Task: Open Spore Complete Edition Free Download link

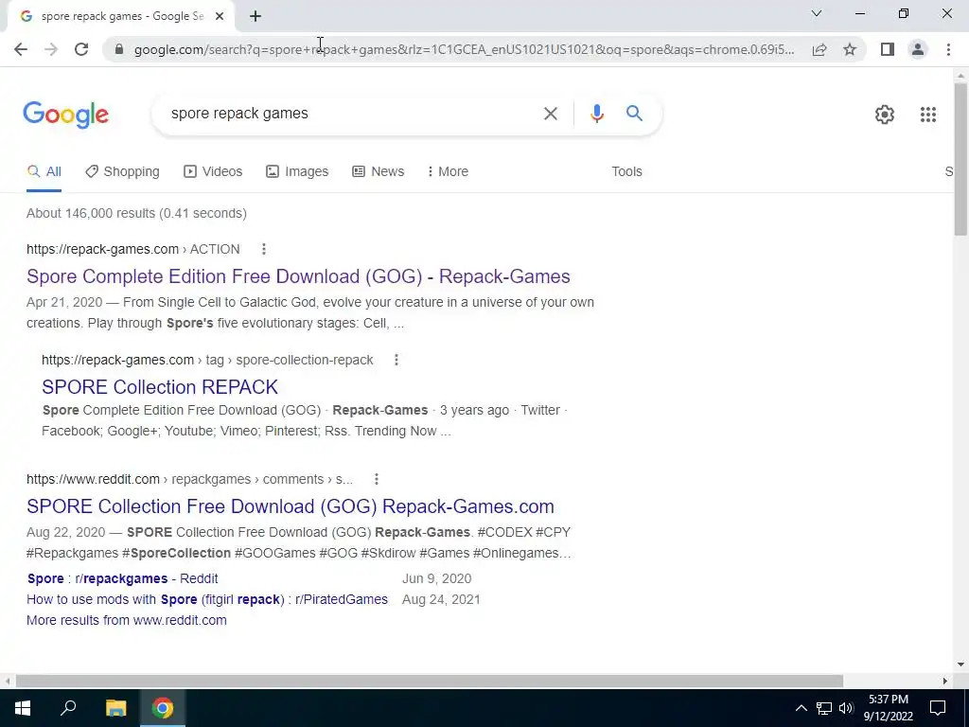Action: click(x=298, y=276)
